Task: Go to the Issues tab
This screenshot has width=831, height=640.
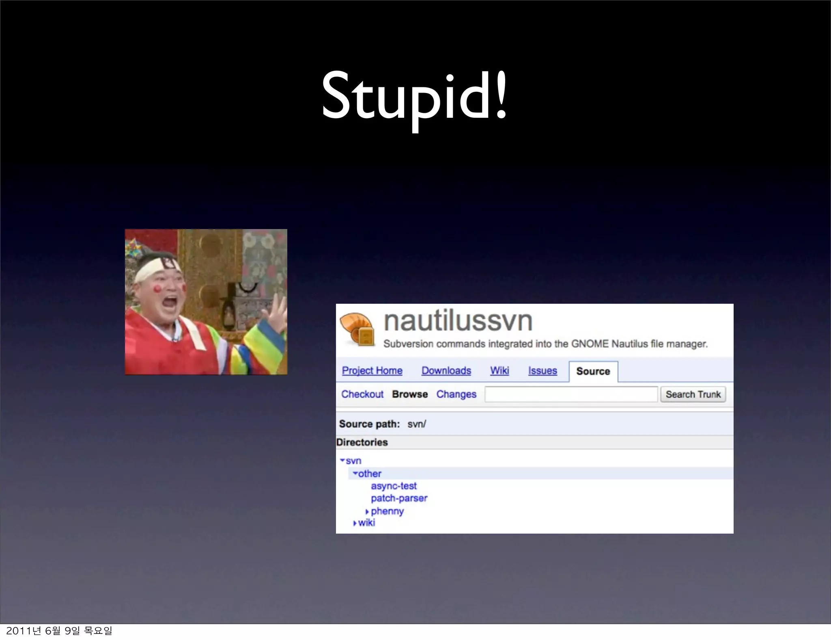Action: click(543, 370)
